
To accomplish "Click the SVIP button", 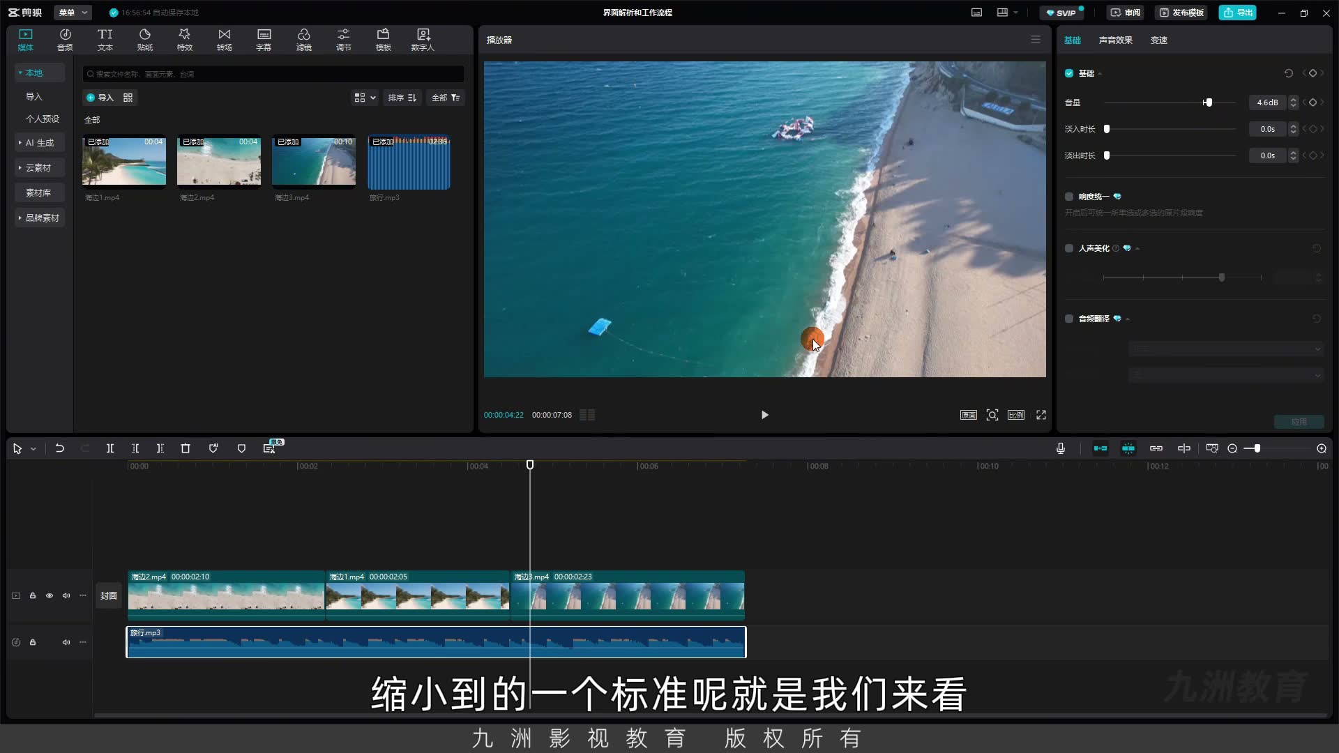I will tap(1062, 13).
